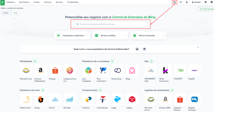This screenshot has width=232, height=130.
Task: Click the notifications bell icon
Action: (x=187, y=2)
